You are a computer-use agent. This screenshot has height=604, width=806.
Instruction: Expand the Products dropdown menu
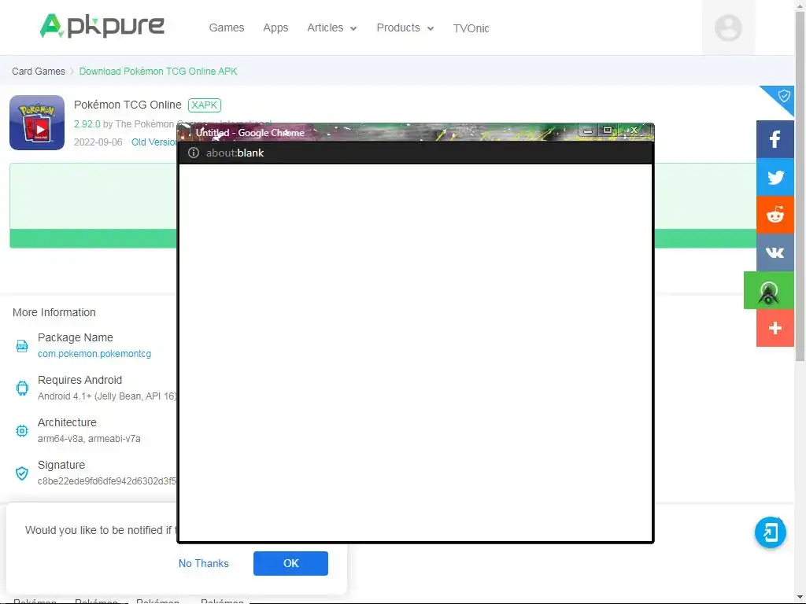[405, 28]
